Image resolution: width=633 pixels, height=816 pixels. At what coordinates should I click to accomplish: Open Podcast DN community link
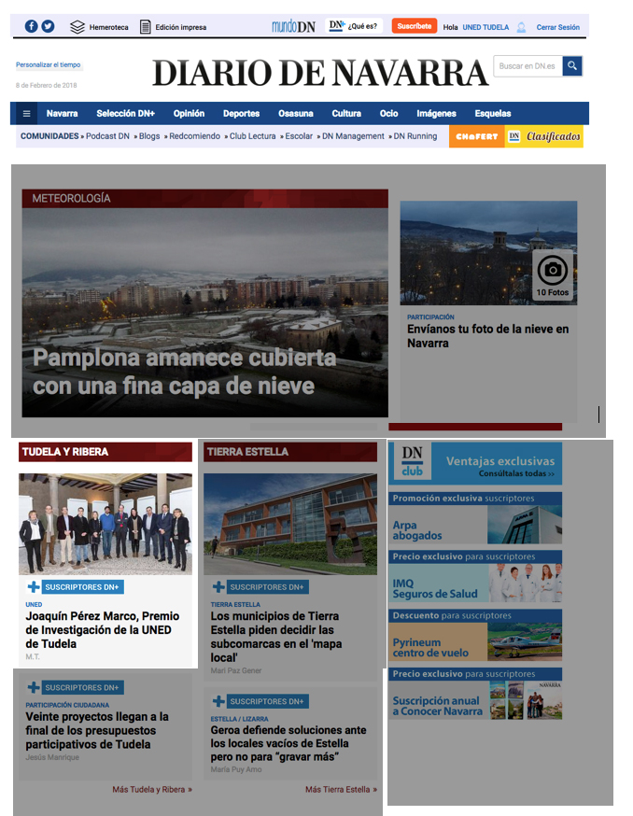tap(107, 136)
